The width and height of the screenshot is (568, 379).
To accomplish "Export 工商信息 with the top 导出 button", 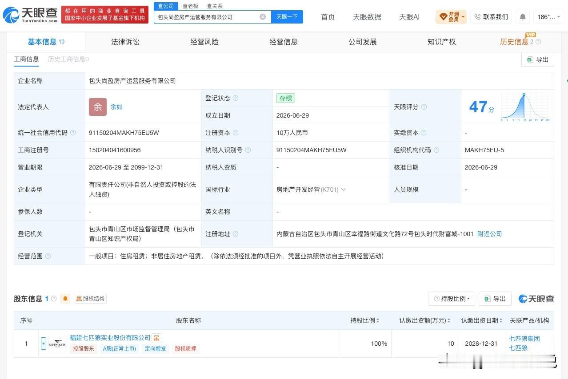I will (537, 59).
